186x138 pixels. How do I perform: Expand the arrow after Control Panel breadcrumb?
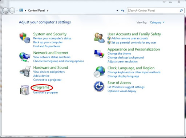(x=48, y=10)
